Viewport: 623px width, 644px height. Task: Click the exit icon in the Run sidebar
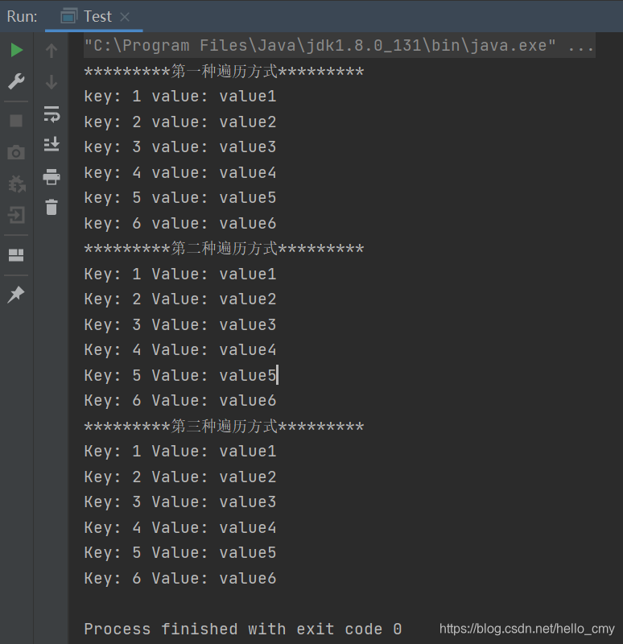click(x=16, y=215)
